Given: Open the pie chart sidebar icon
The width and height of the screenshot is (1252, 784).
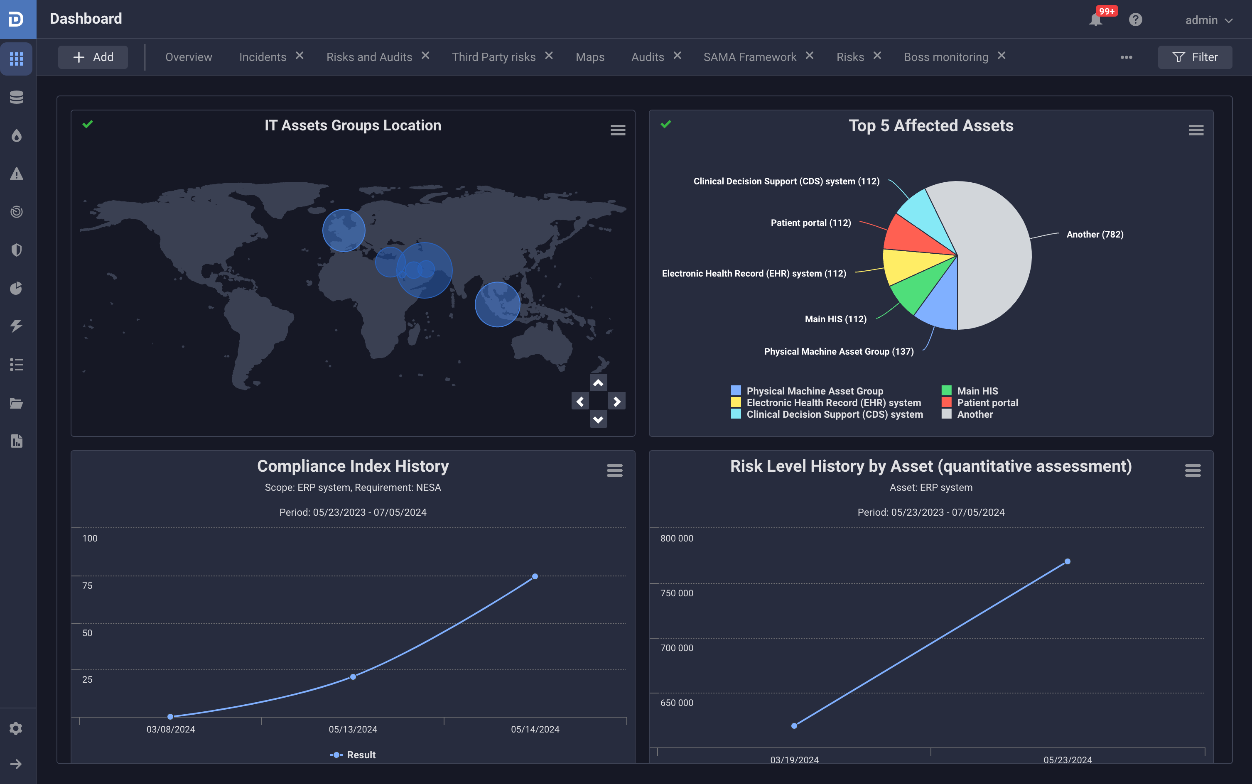Looking at the screenshot, I should [x=17, y=288].
